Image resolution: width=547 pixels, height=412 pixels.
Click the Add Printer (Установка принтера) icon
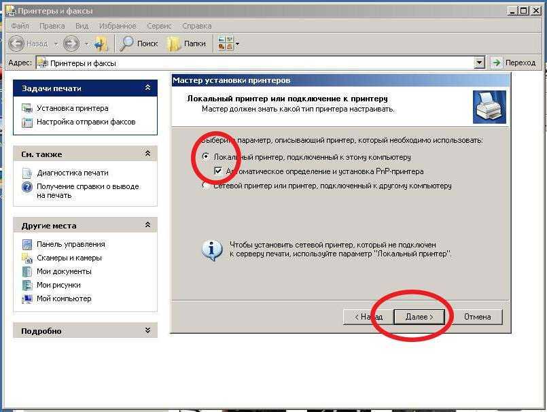coord(27,108)
